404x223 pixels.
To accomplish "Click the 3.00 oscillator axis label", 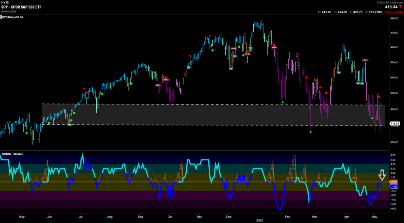I will point(393,169).
